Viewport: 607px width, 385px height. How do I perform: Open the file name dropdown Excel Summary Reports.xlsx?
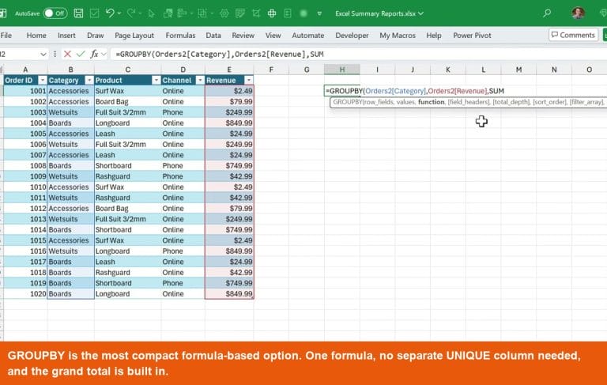coord(379,13)
